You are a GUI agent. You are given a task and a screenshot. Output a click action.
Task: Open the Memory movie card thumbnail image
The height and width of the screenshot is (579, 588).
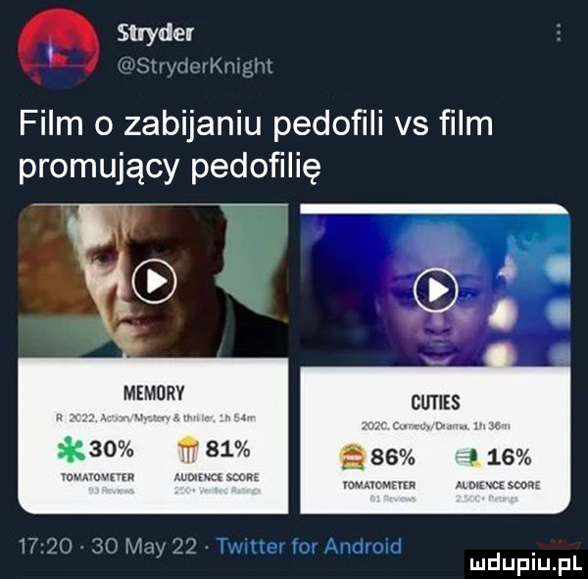pos(153,280)
